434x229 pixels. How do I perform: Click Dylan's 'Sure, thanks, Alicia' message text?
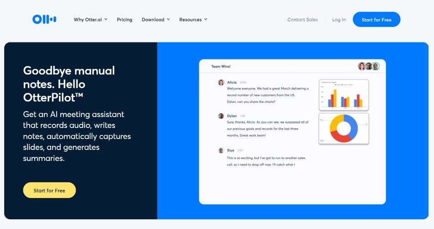(268, 129)
